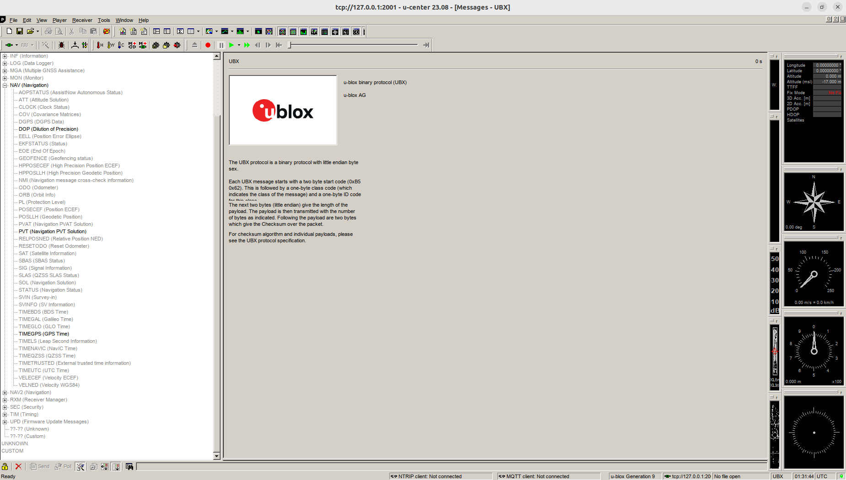846x480 pixels.
Task: Select SAT (Satellite Information) message
Action: [x=48, y=253]
